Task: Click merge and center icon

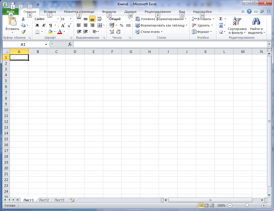Action: 100,25
